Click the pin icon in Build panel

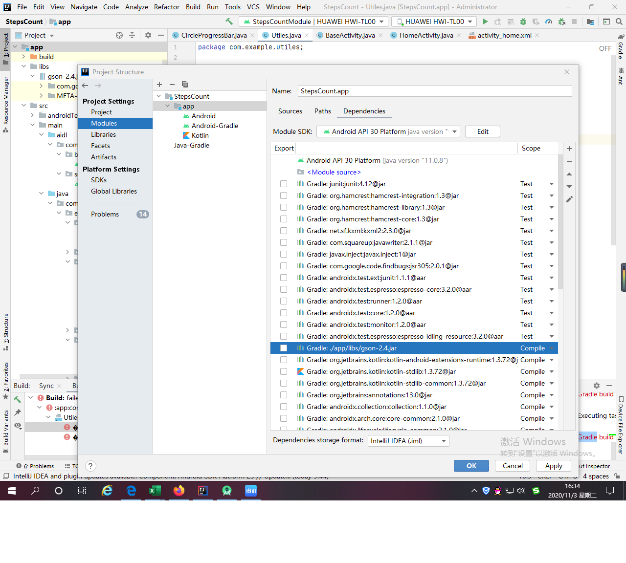[x=18, y=412]
